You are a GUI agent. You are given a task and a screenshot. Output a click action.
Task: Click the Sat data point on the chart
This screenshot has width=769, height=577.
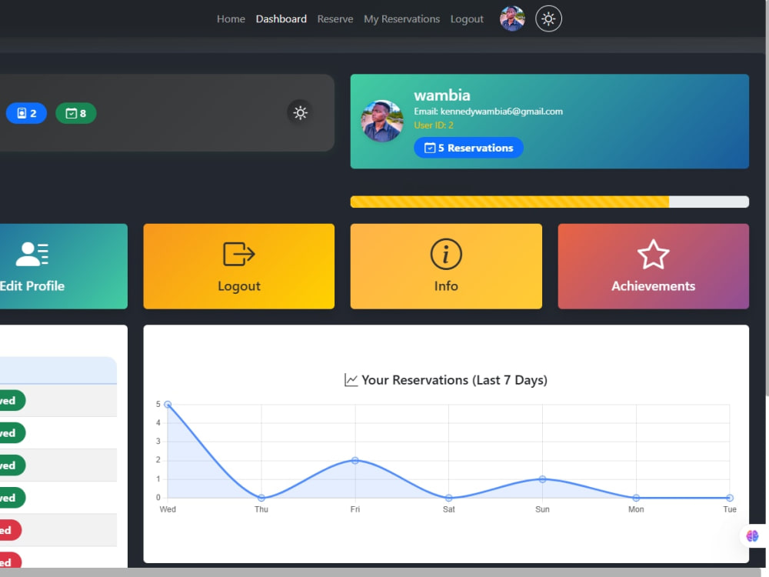point(449,498)
